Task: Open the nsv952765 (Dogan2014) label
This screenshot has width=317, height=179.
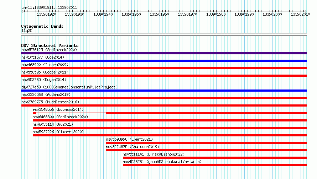Action: (x=44, y=80)
